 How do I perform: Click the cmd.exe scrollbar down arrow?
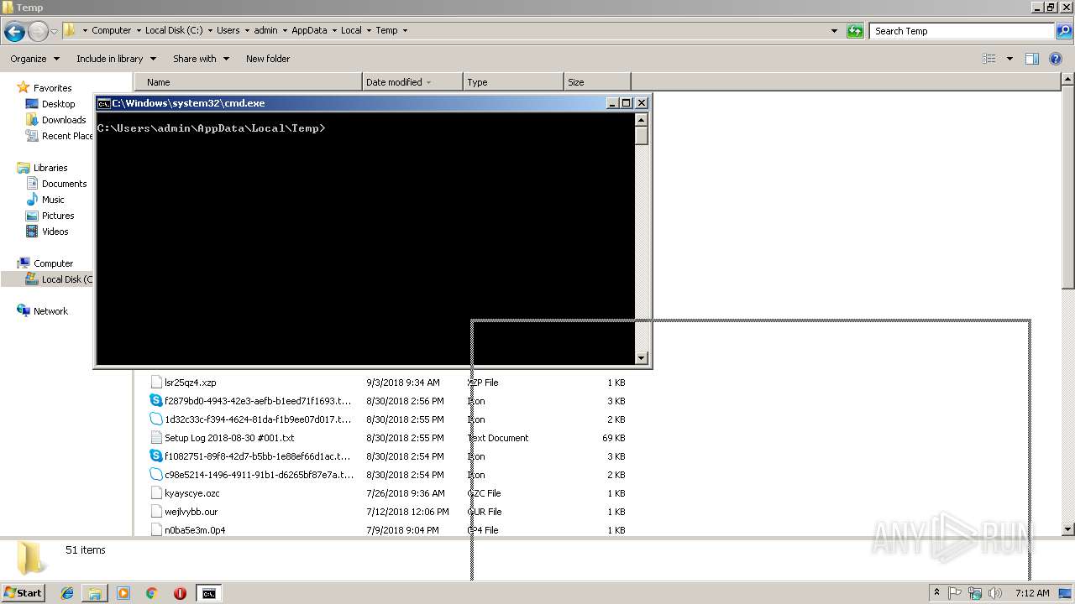[642, 358]
